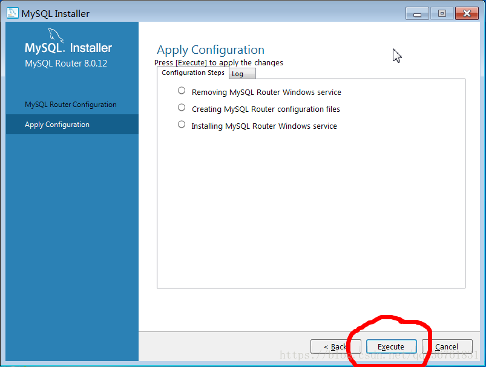Click 'Press [Execute] to apply the changes' text
The width and height of the screenshot is (486, 367).
[x=218, y=62]
